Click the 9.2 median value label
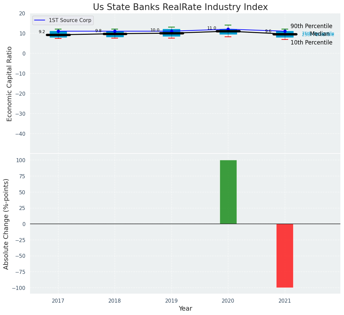Viewport: 344px width, 315px height. (42, 32)
